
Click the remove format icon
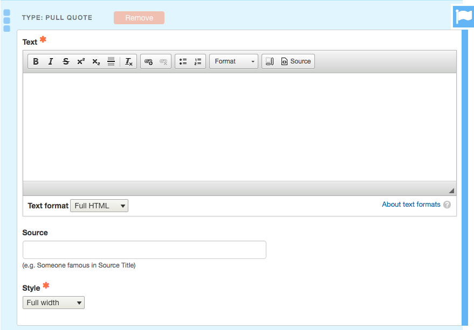(129, 61)
